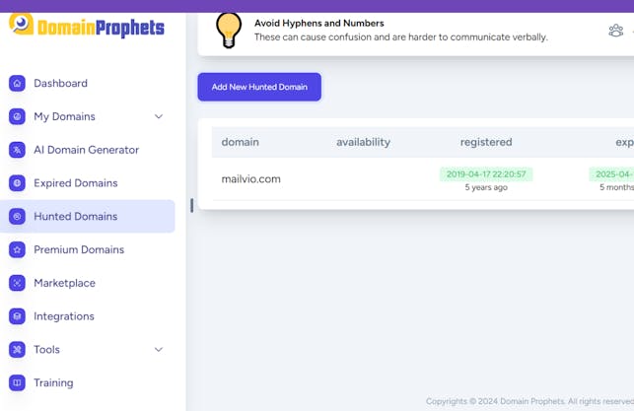Viewport: 634px width, 411px height.
Task: Click the users icon in tip banner
Action: click(615, 31)
